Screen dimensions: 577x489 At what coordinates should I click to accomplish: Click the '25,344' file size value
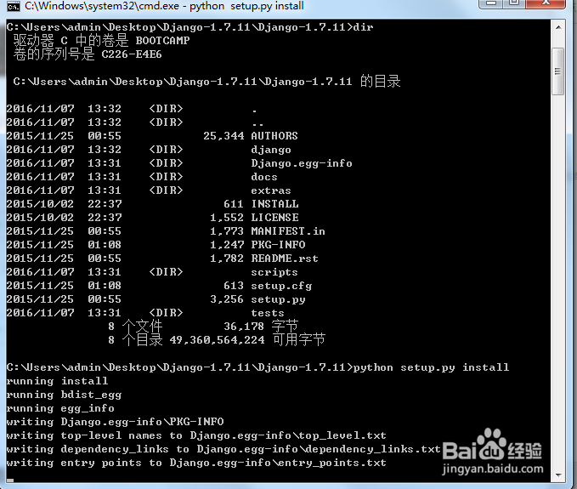tap(223, 136)
